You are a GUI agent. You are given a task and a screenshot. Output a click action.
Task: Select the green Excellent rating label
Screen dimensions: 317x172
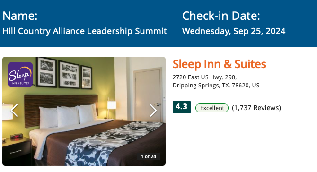212,108
